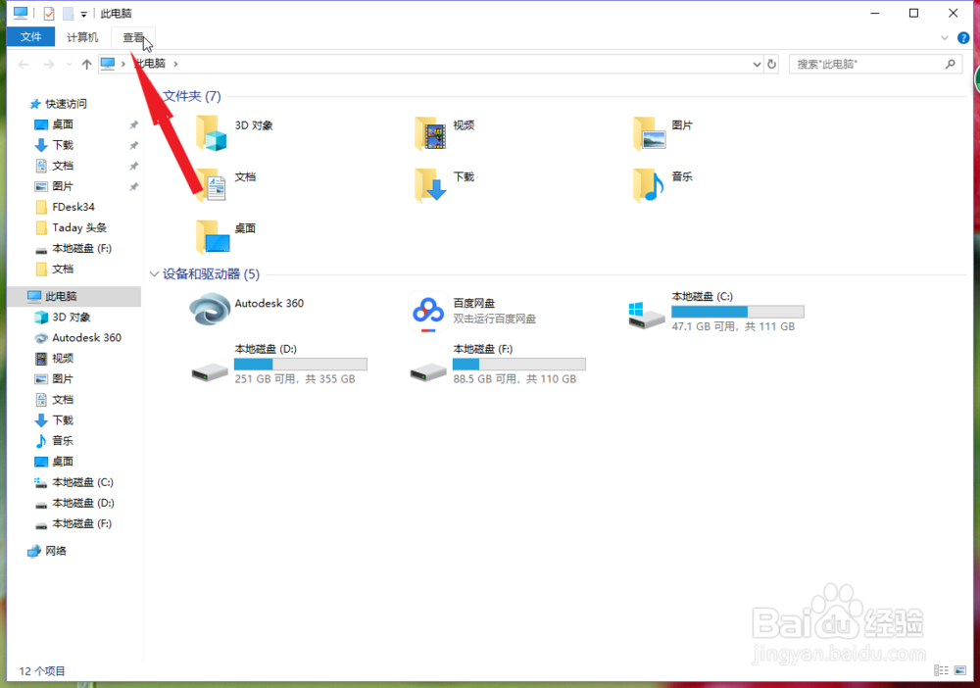Viewport: 980px width, 688px height.
Task: Click the back navigation button
Action: (23, 63)
